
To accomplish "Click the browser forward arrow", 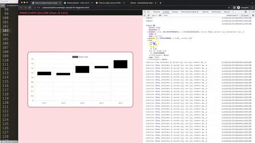I will tap(25, 8).
